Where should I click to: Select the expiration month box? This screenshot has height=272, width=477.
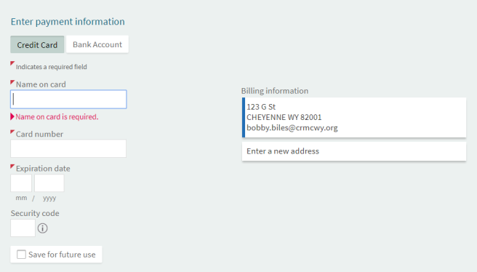pyautogui.click(x=21, y=183)
